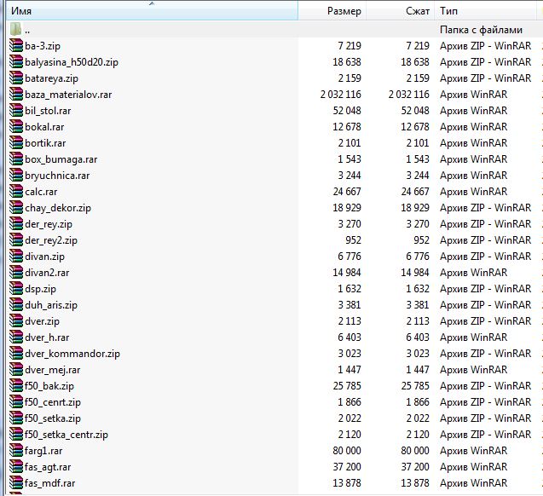
Task: Click size value 18 929 in Размер column
Action: [x=347, y=208]
